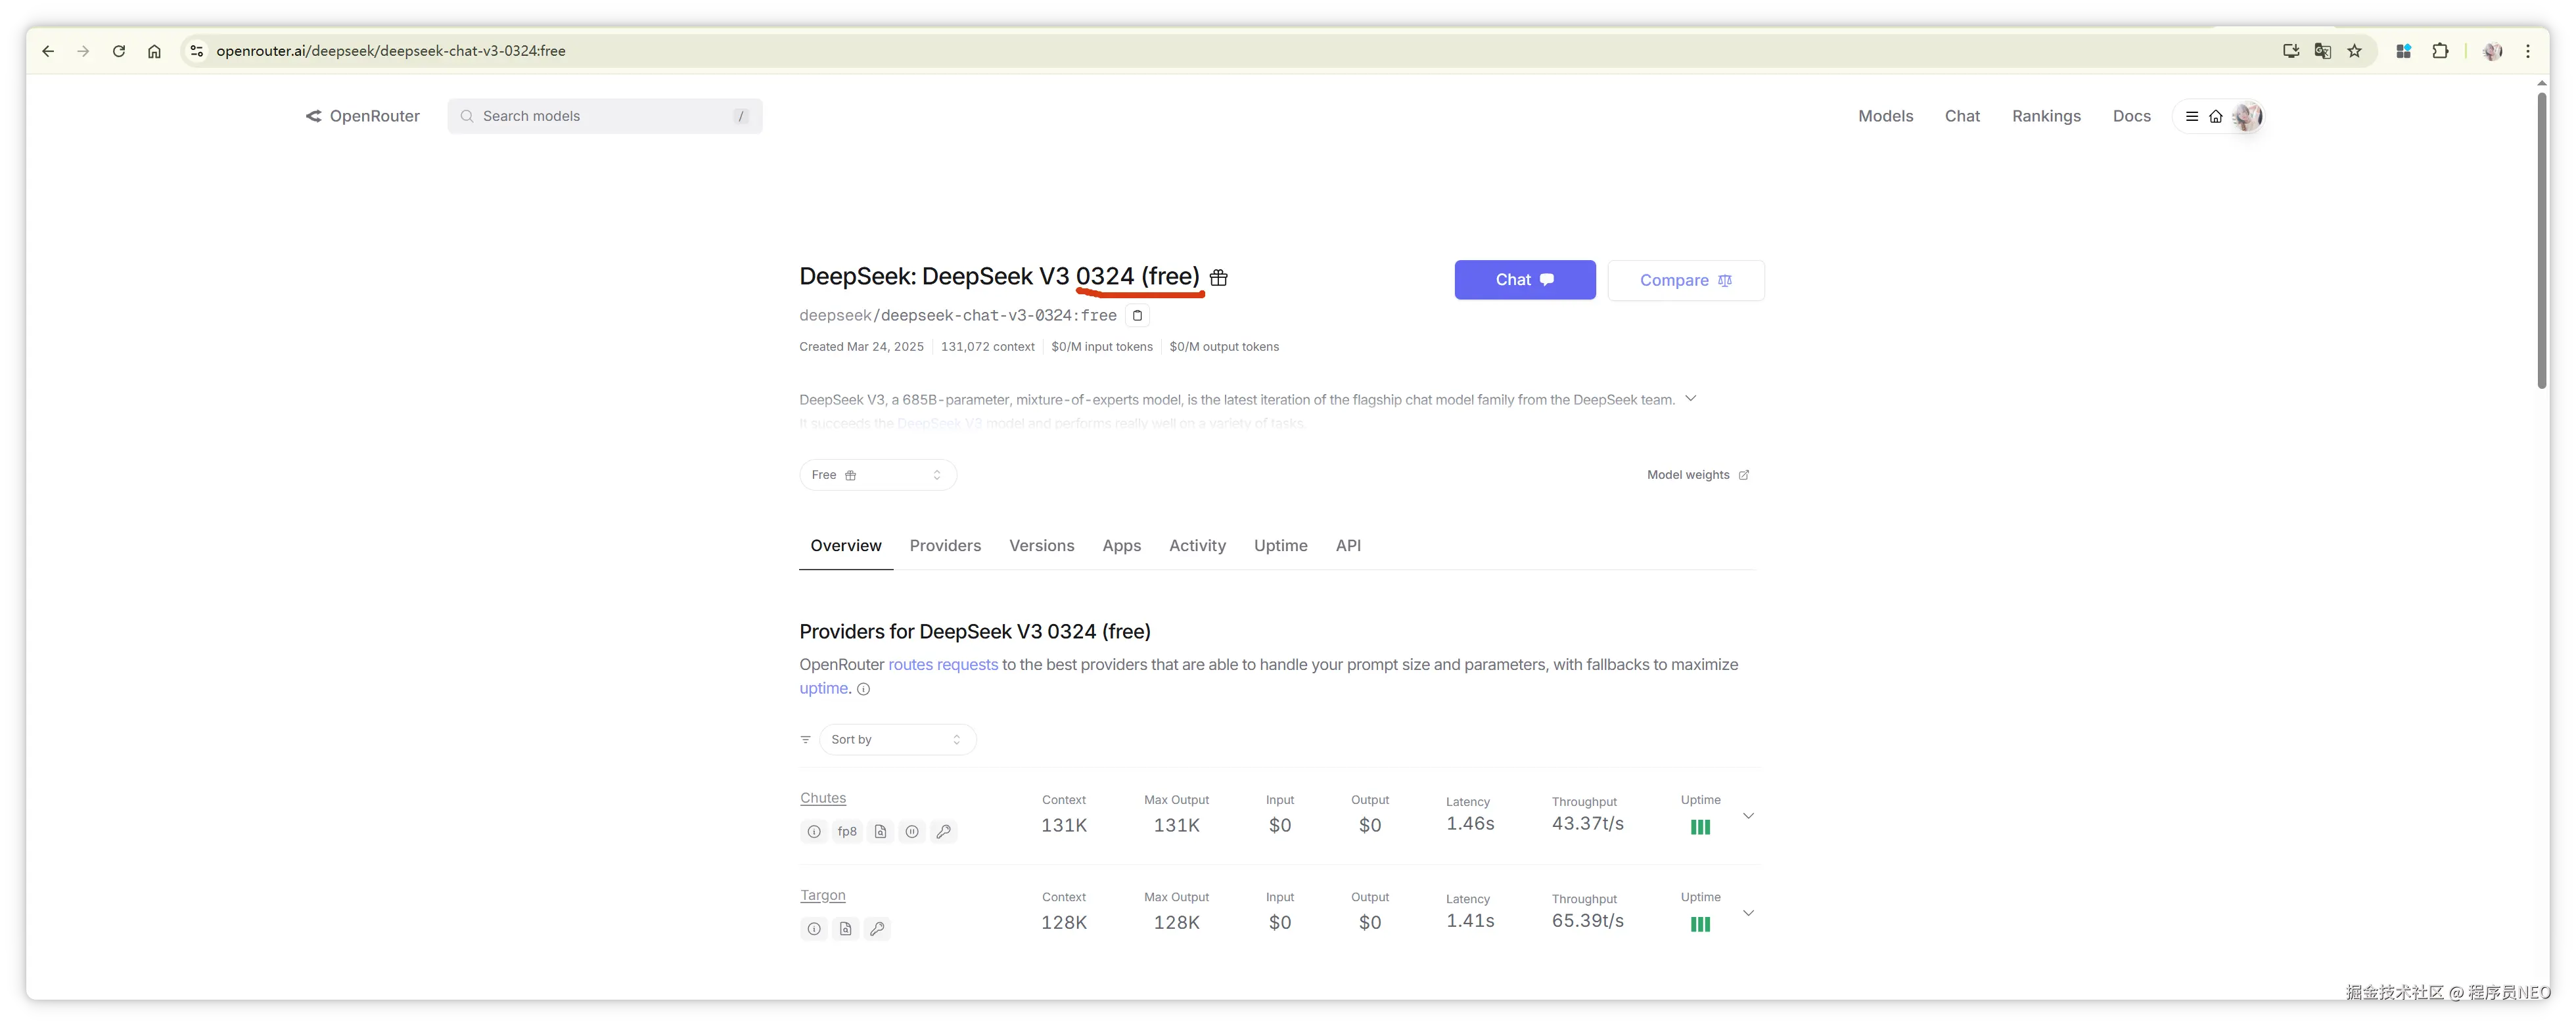The width and height of the screenshot is (2576, 1026).
Task: Expand the model description chevron
Action: [x=1691, y=399]
